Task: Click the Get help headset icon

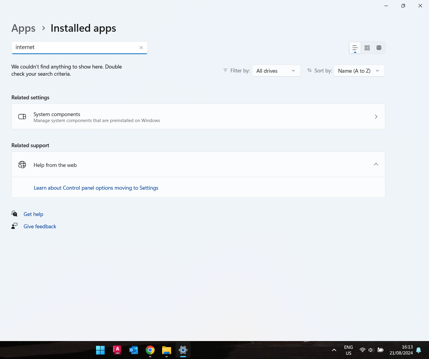Action: pyautogui.click(x=14, y=214)
